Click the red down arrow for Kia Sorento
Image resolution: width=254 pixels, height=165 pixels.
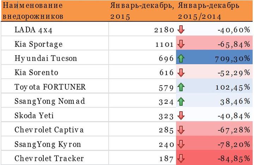pyautogui.click(x=181, y=73)
